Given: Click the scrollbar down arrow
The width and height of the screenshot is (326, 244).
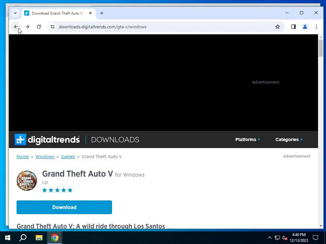Looking at the screenshot, I should 321,226.
